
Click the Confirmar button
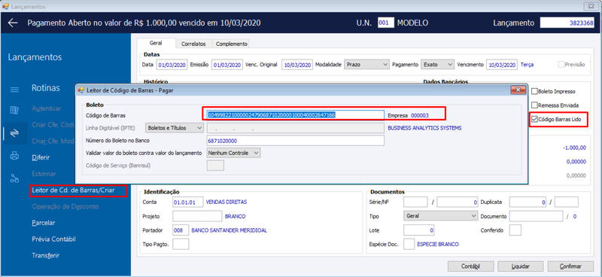point(571,266)
